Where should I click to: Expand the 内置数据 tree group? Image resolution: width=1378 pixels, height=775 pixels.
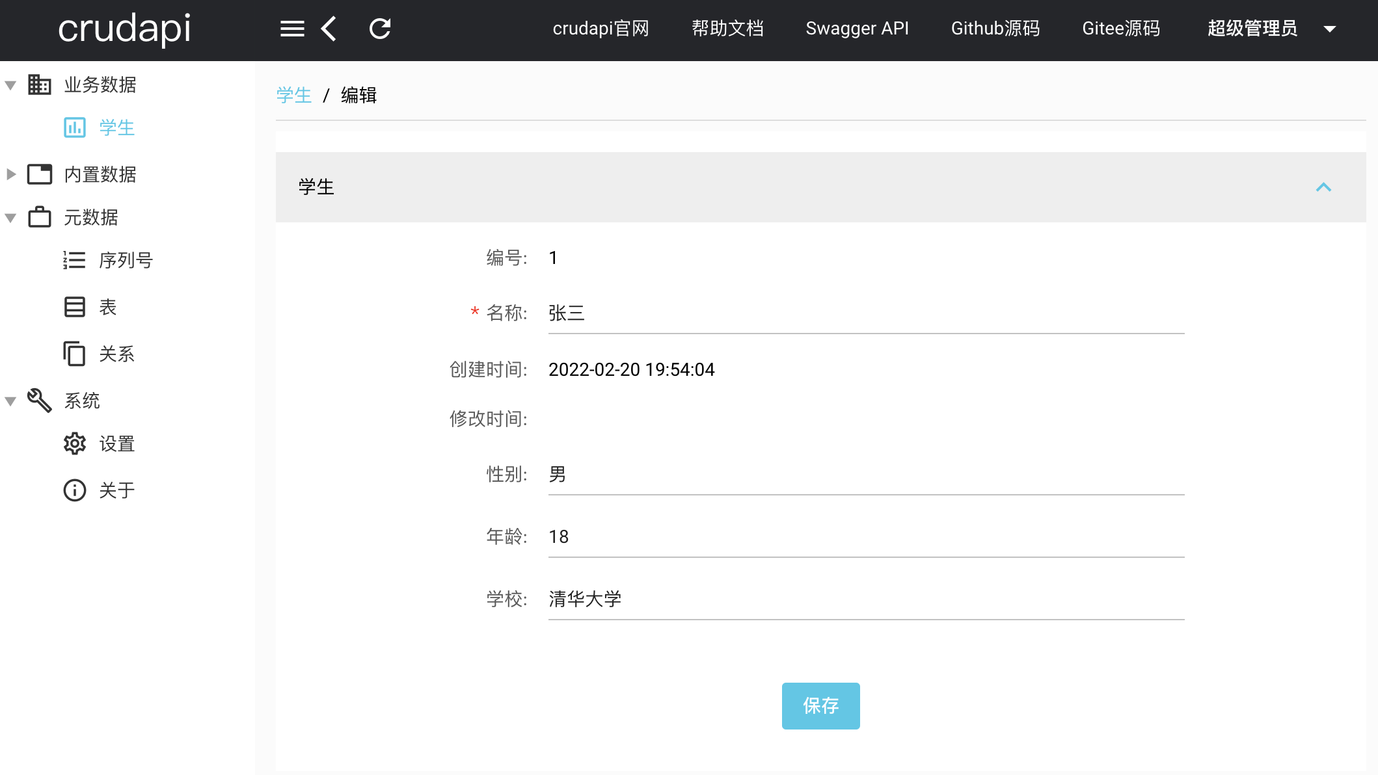10,174
